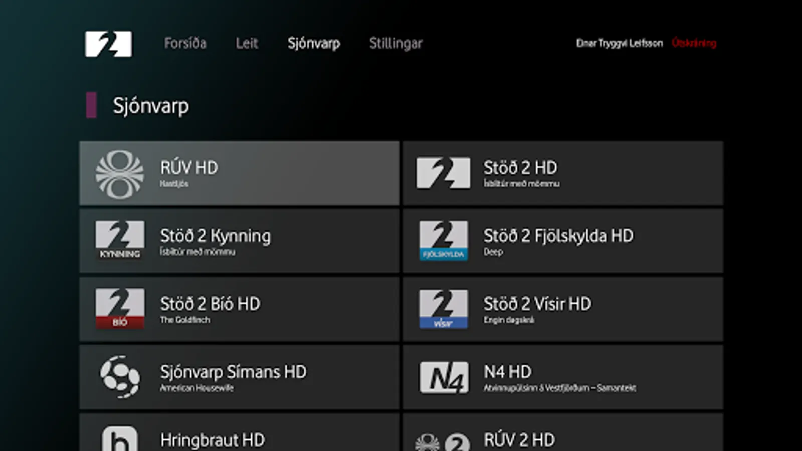Click the Einar Tryggvi Leifsson user name
The image size is (802, 451).
(620, 43)
